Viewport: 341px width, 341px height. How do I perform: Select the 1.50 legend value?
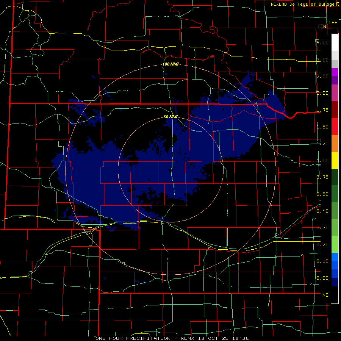coord(322,127)
